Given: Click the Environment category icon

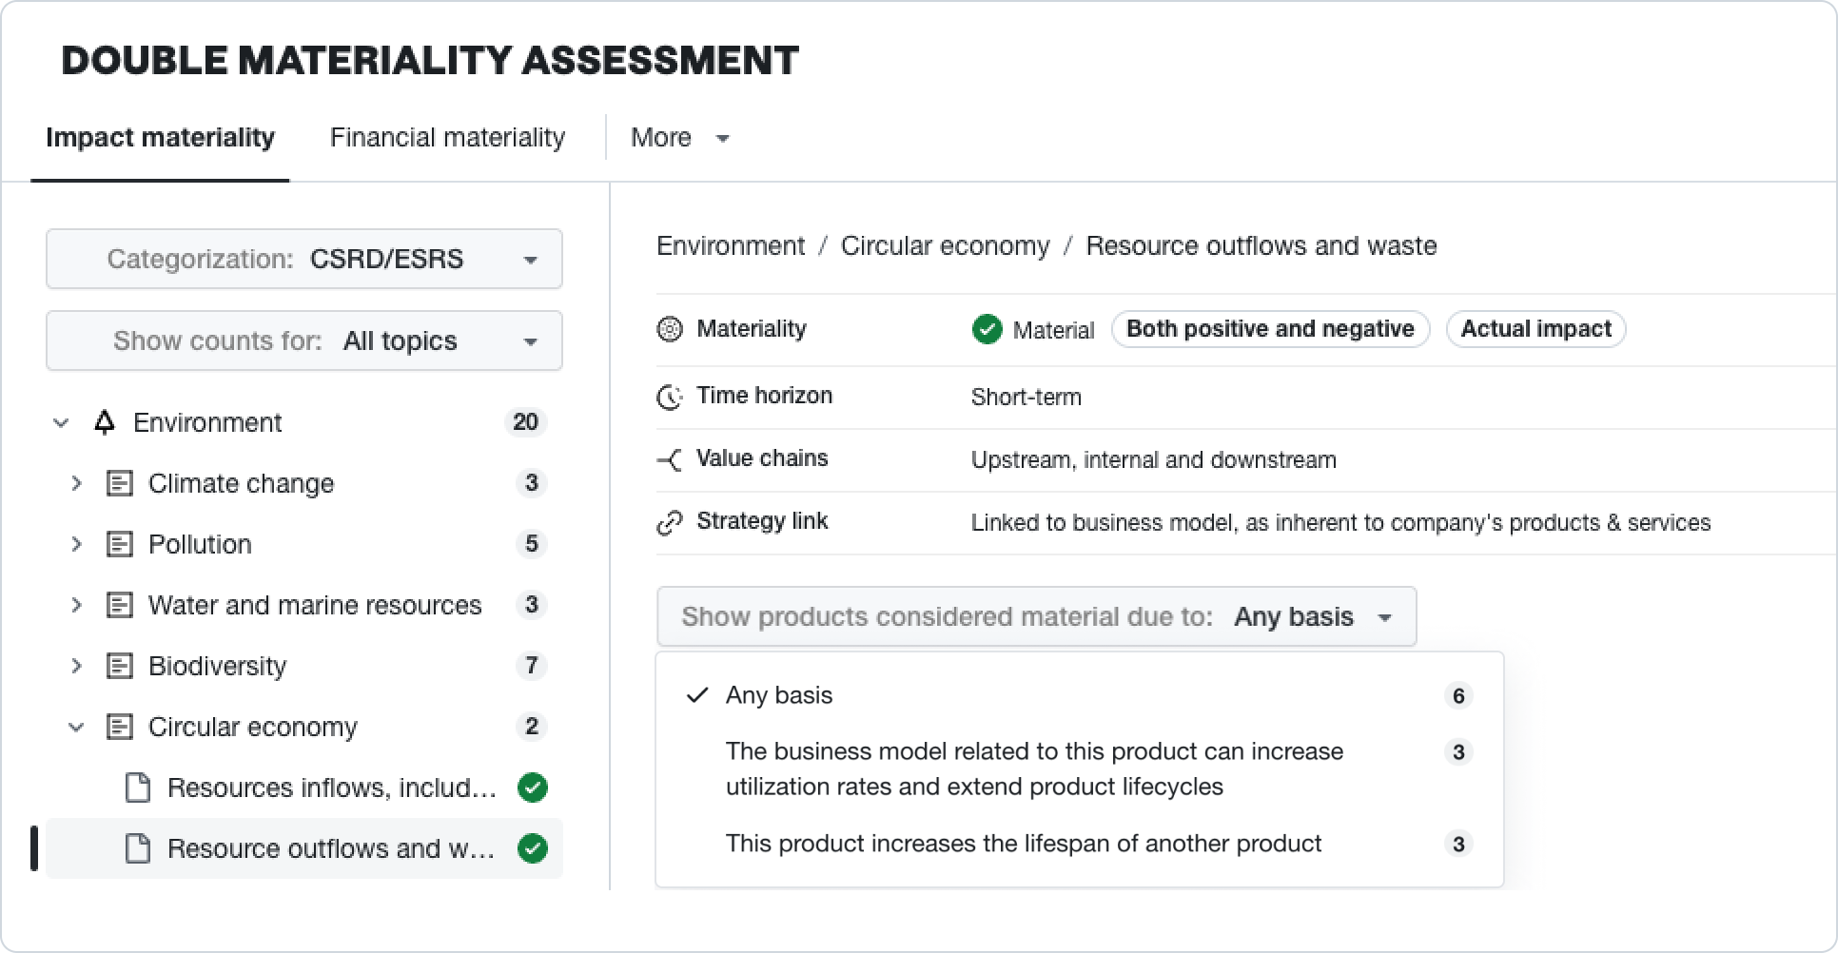Looking at the screenshot, I should 105,422.
